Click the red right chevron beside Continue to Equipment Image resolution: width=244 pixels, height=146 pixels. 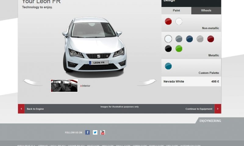click(x=218, y=109)
